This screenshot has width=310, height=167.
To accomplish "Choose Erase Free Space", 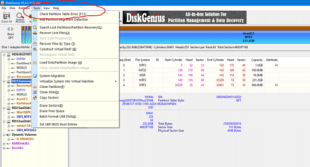I will pyautogui.click(x=52, y=111).
